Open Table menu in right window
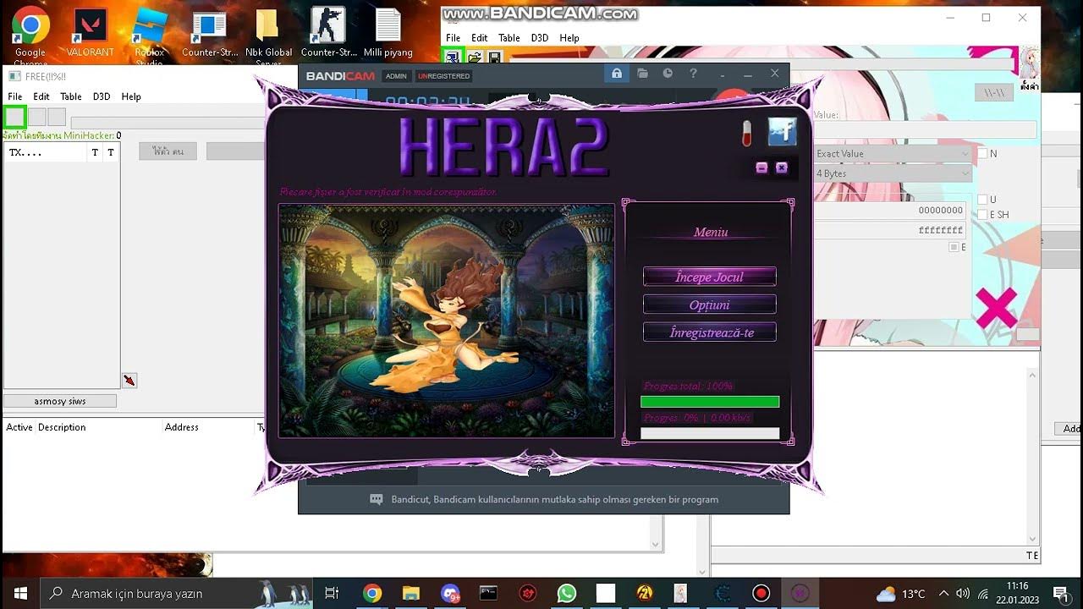This screenshot has width=1083, height=609. [x=509, y=38]
